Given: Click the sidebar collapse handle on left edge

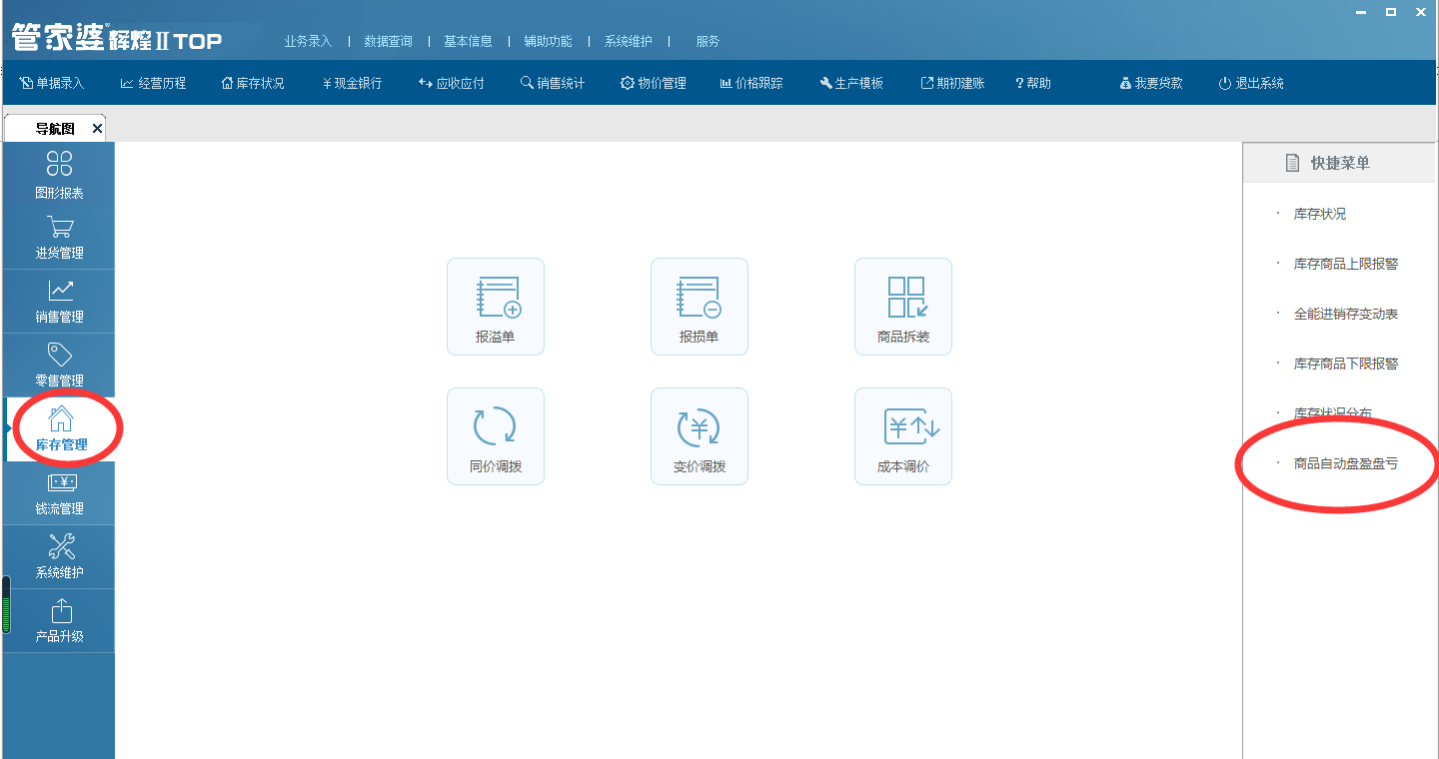Looking at the screenshot, I should click(x=6, y=605).
